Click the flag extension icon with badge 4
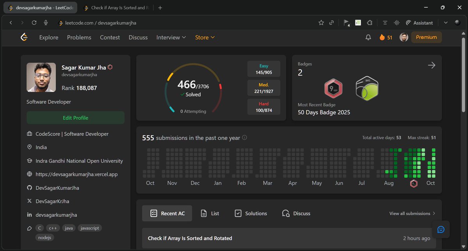468x251 pixels. 346,23
